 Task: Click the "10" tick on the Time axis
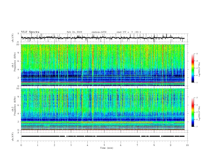coord(187,145)
